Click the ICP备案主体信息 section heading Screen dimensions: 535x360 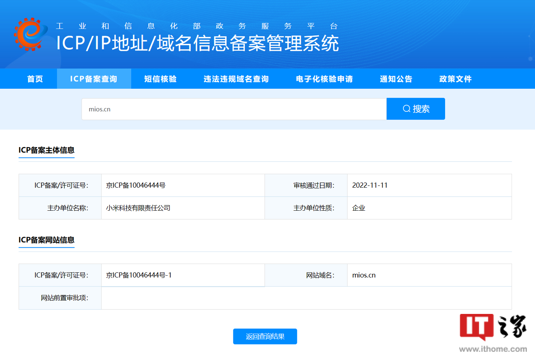click(x=46, y=150)
